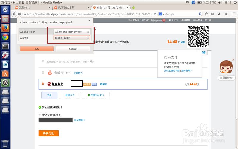Close the helper avatar widget
238x149 pixels.
233,60
